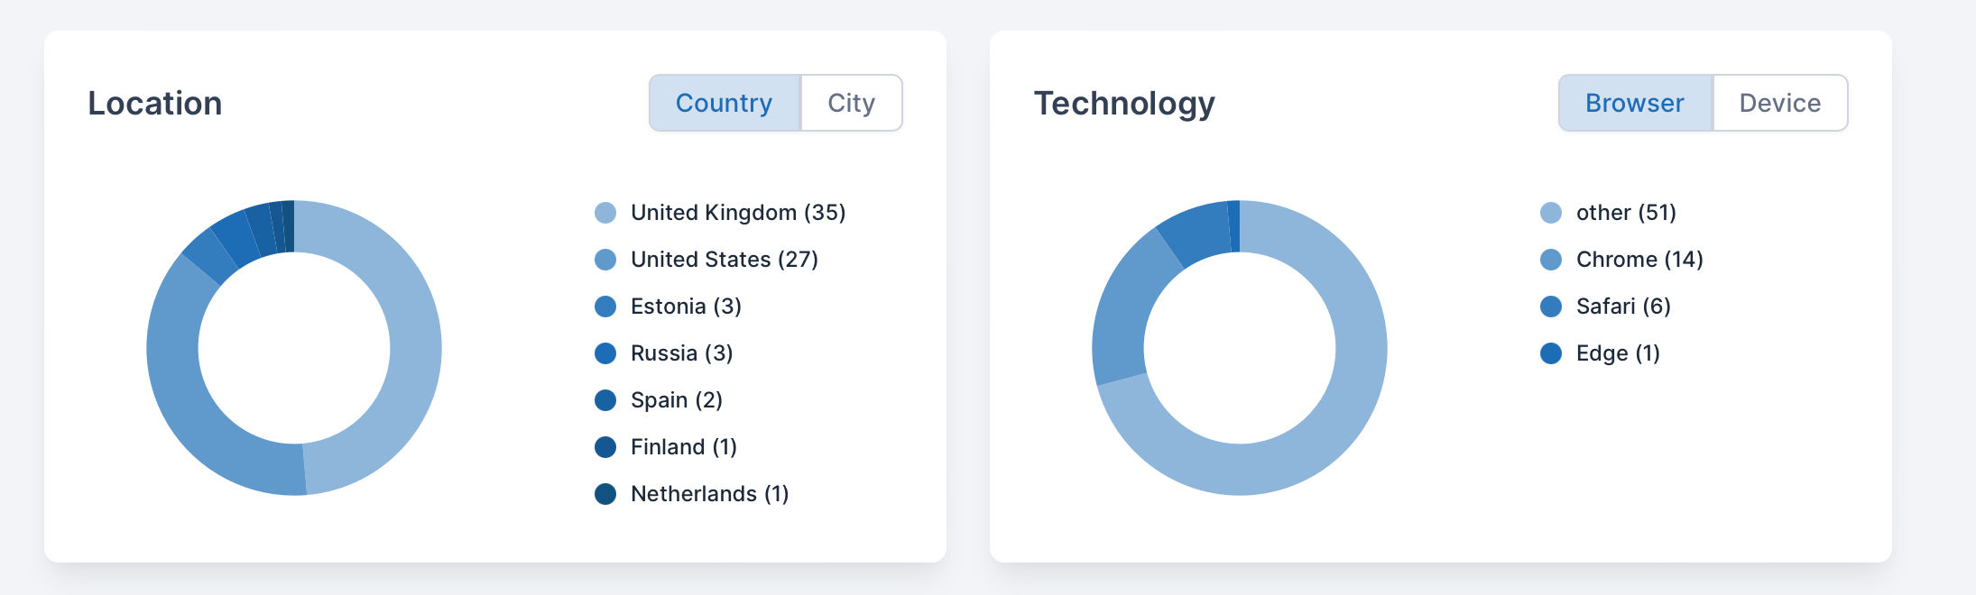Click the Netherlands legend color dot
Screen dimensions: 1976x595
pyautogui.click(x=605, y=494)
